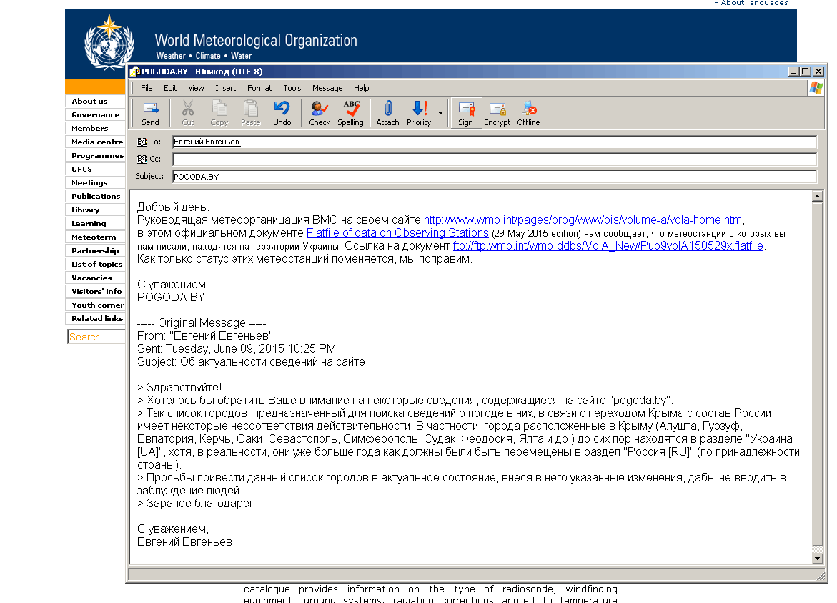837x603 pixels.
Task: Click the Windows flag logo icon
Action: [x=816, y=88]
